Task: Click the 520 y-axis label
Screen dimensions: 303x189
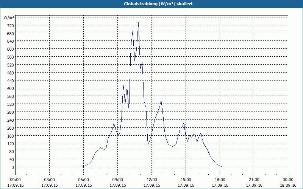Action: pos(11,65)
